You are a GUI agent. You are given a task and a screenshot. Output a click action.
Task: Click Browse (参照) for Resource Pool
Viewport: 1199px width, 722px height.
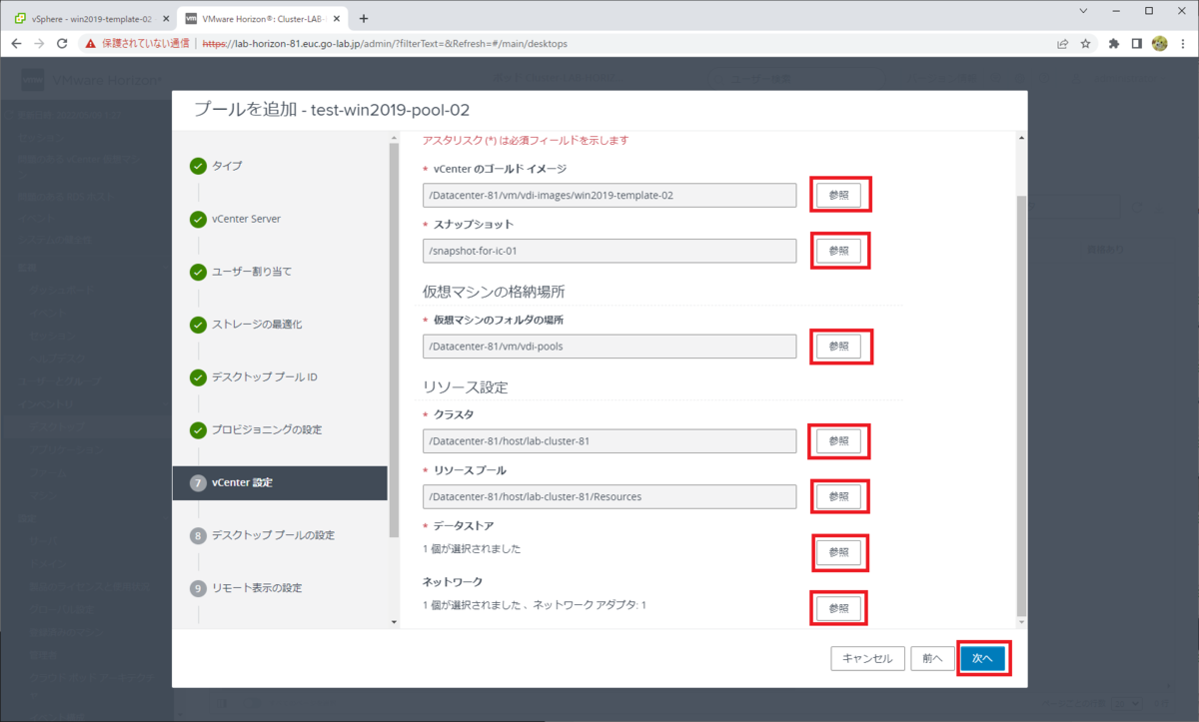point(838,496)
